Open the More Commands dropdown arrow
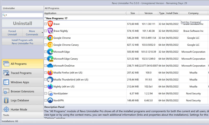Image resolution: width=209 pixels, height=125 pixels. pos(42,33)
